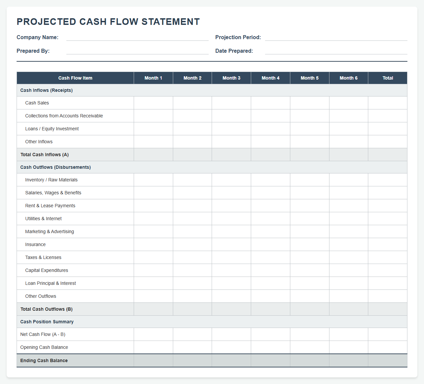Click Other Inflows Month 4 cell
Viewport: 424px width, 384px height.
[x=270, y=142]
